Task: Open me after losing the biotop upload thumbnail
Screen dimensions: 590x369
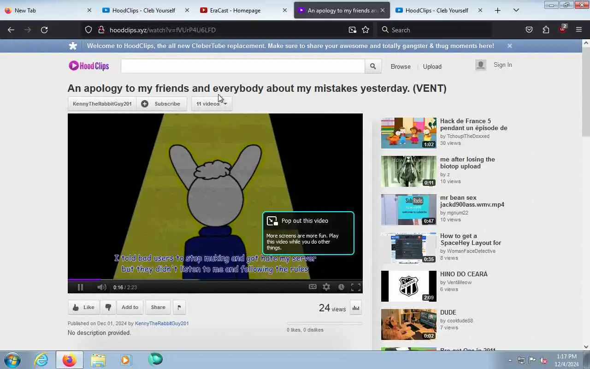Action: click(408, 171)
